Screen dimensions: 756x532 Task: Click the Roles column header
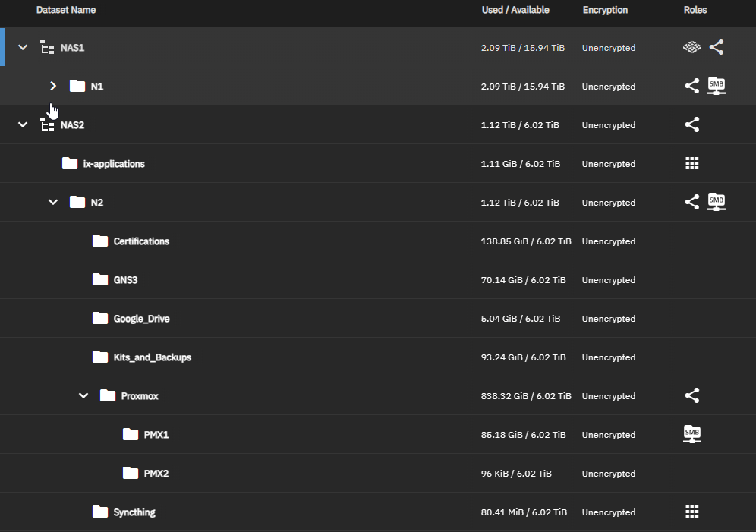(x=695, y=10)
